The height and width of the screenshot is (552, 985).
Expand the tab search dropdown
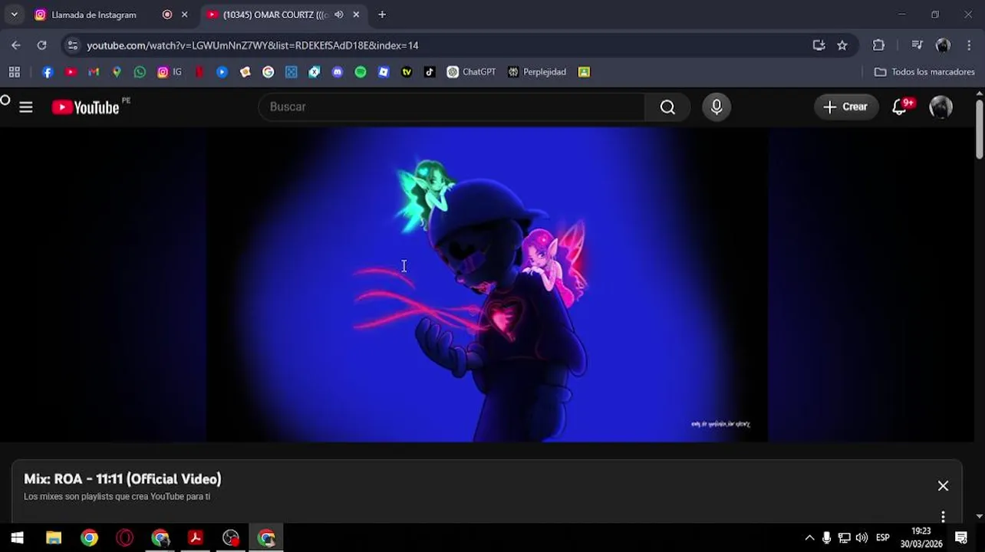pos(14,15)
